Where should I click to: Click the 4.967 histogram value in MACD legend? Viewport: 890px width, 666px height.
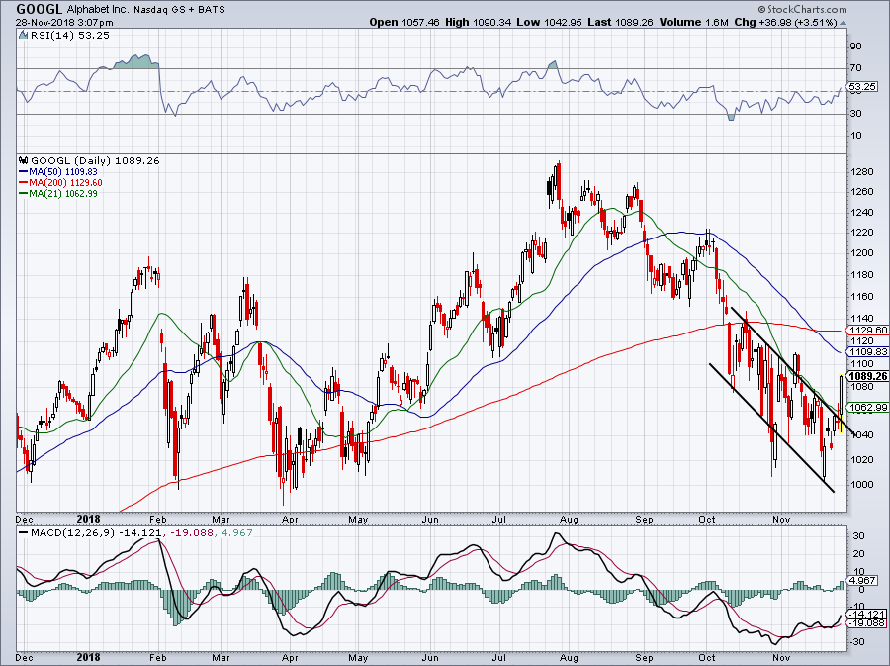[x=235, y=533]
